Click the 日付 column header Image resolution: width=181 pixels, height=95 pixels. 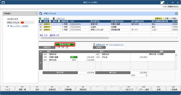click(80, 21)
